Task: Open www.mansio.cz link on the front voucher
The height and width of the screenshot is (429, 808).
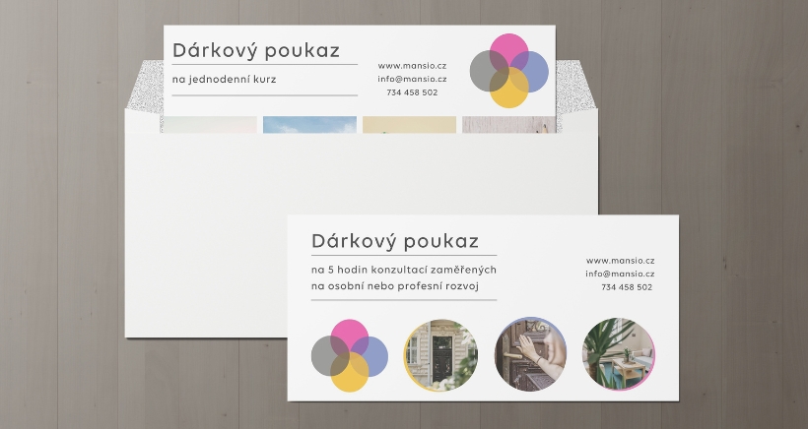Action: (621, 261)
